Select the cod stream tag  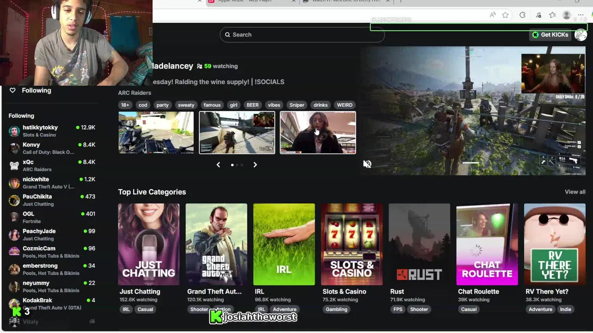pyautogui.click(x=143, y=105)
